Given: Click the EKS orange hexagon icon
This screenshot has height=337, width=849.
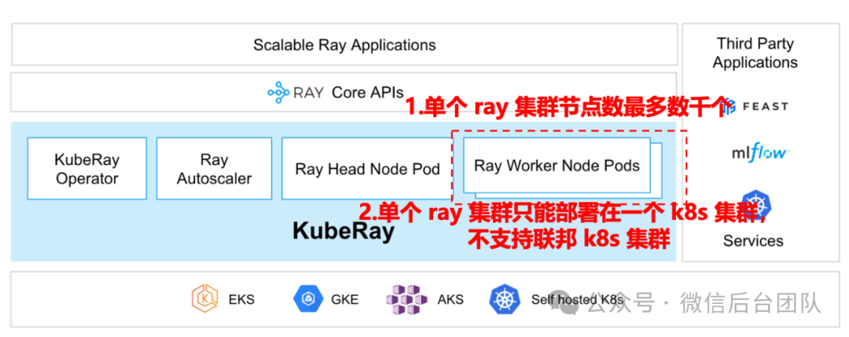Looking at the screenshot, I should coord(204,299).
